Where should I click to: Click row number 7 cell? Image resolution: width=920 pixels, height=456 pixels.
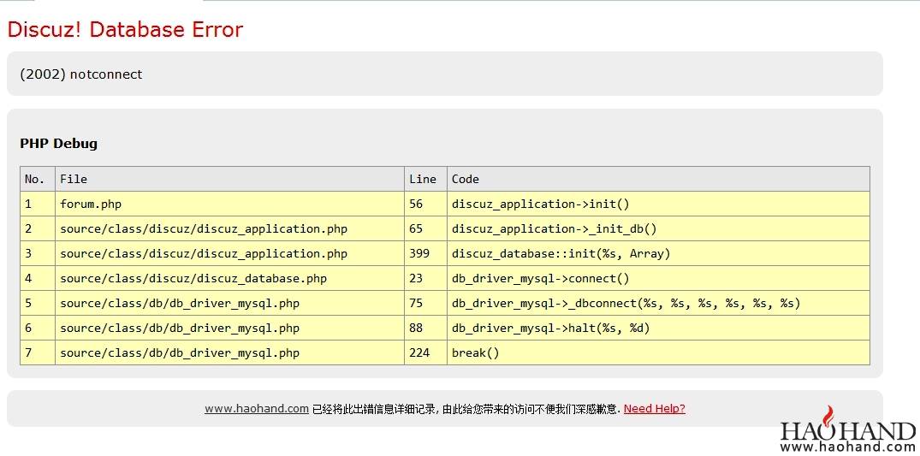38,352
